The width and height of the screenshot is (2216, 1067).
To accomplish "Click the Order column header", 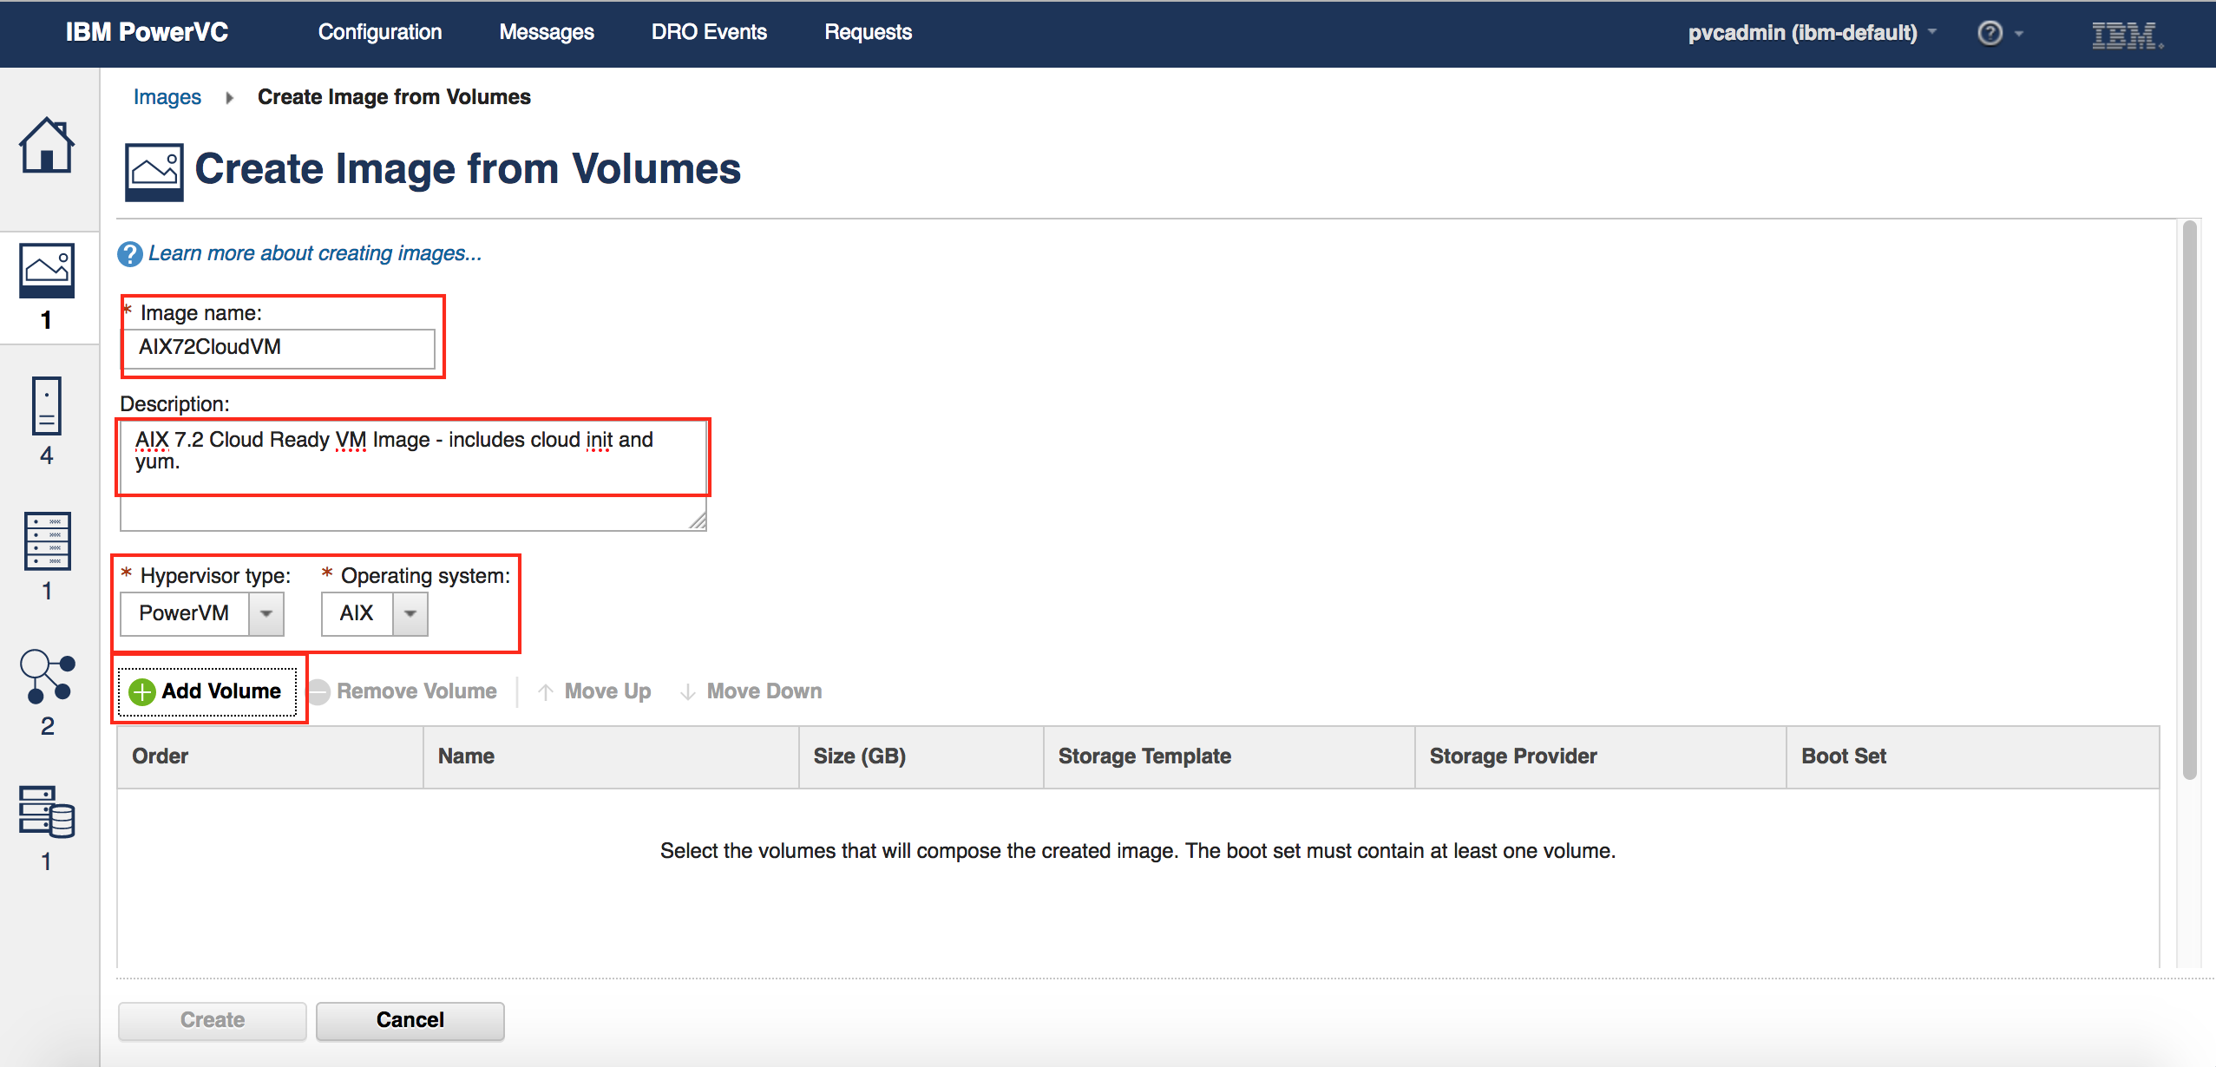I will 270,756.
